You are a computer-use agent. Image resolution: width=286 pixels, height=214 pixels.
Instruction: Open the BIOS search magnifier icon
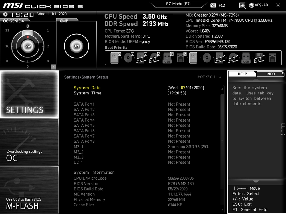pyautogui.click(x=242, y=5)
